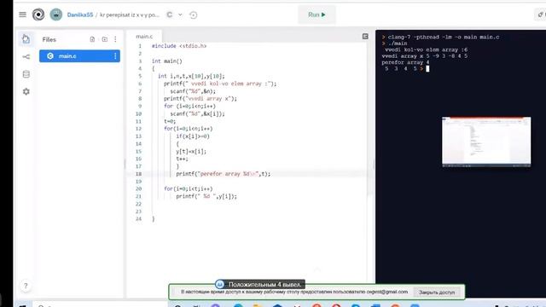Click the Replit logo icon

pos(38,14)
